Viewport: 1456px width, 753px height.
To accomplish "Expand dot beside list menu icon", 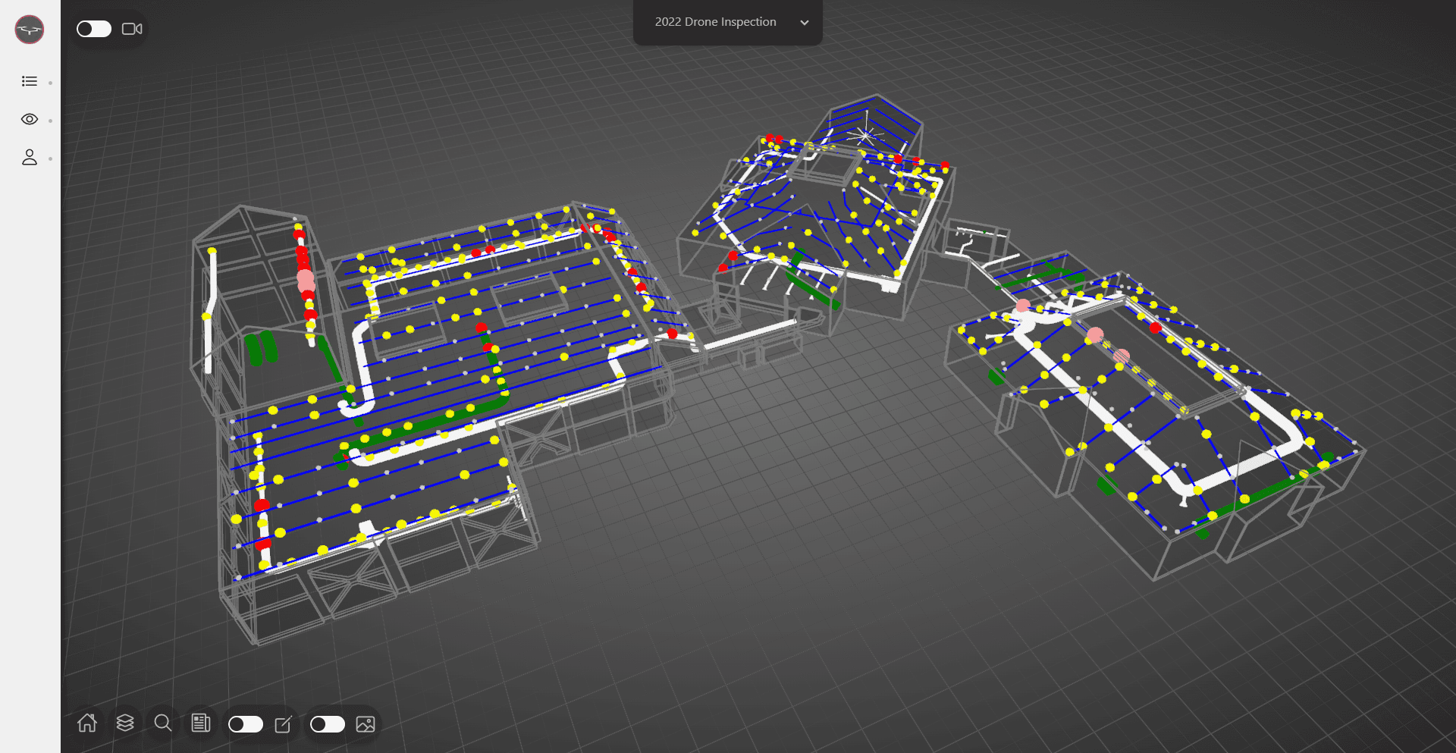I will coord(51,83).
